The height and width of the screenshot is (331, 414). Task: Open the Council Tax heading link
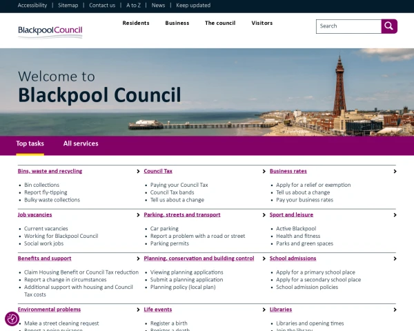coord(158,171)
